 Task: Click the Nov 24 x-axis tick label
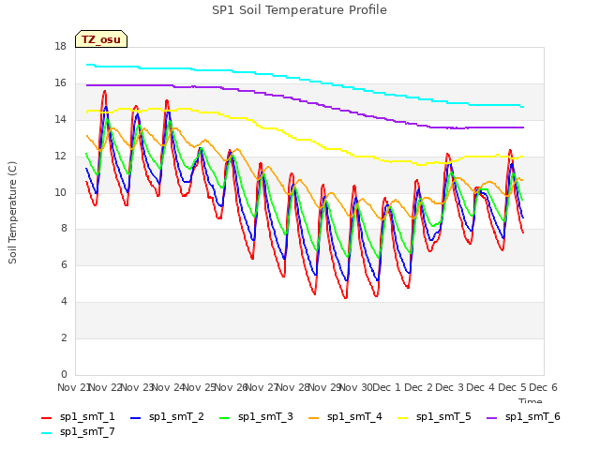point(167,387)
